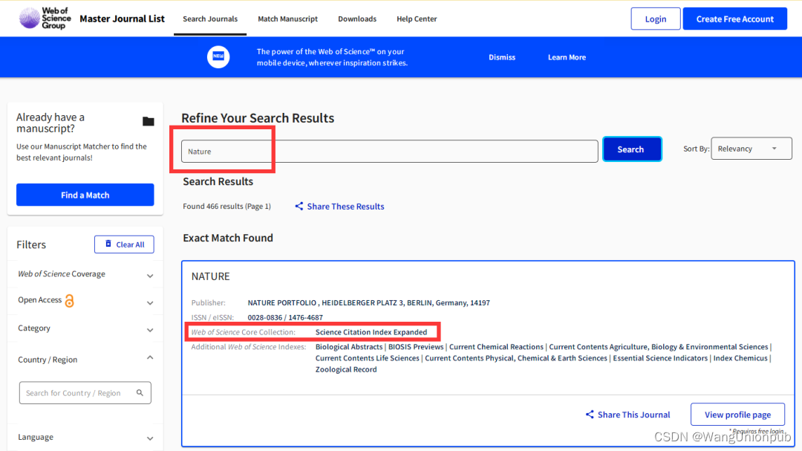Click Clear All filters button
Viewport: 802px width, 451px height.
[124, 244]
